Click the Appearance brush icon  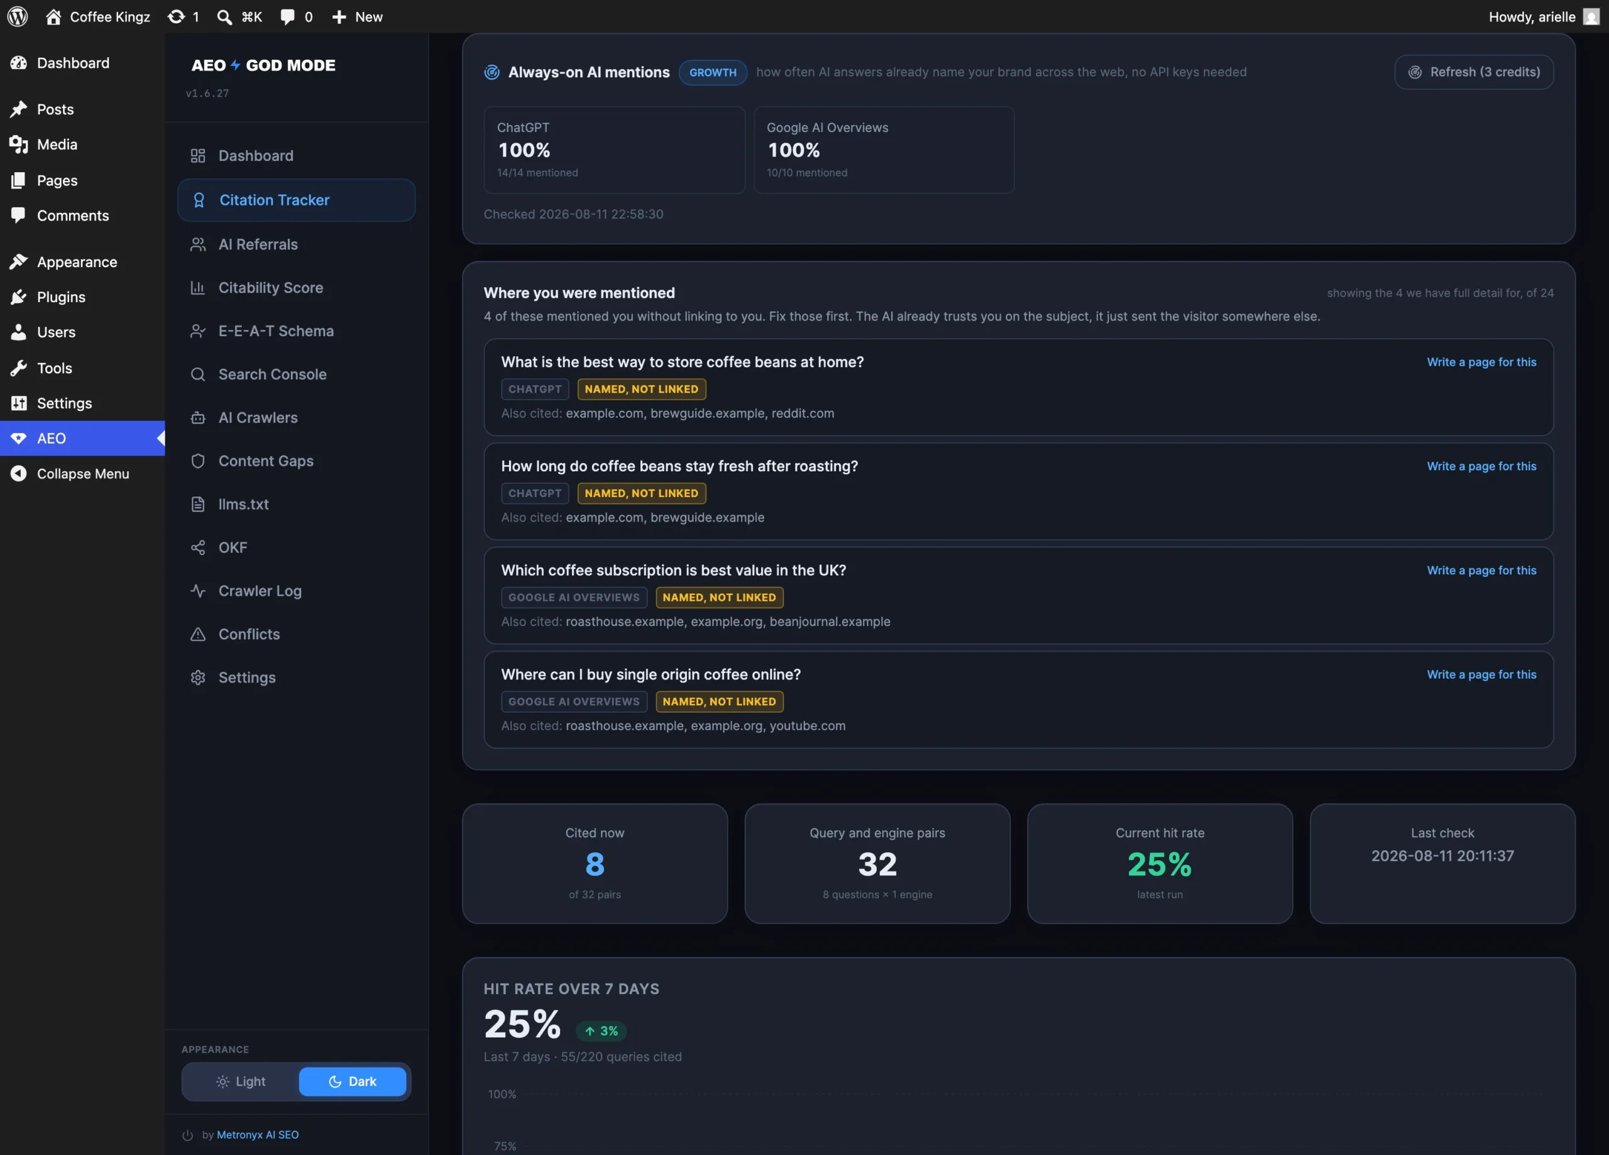pos(18,262)
